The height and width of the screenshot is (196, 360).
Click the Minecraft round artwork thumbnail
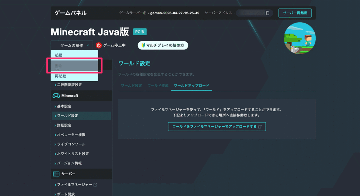(x=300, y=38)
